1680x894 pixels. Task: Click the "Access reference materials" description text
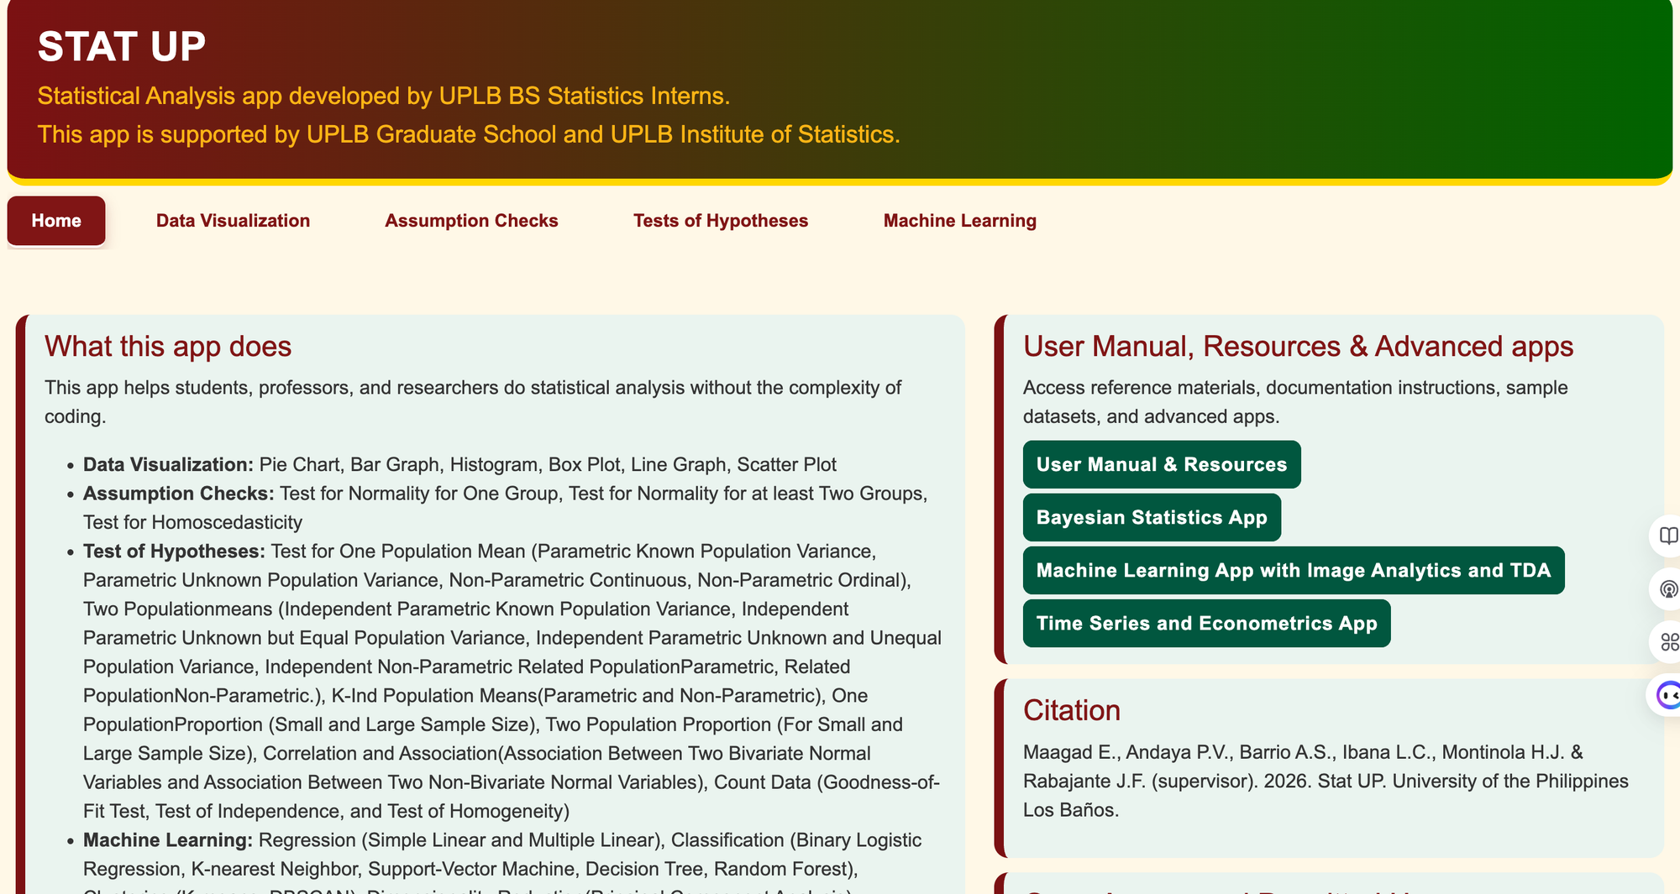pos(1295,402)
